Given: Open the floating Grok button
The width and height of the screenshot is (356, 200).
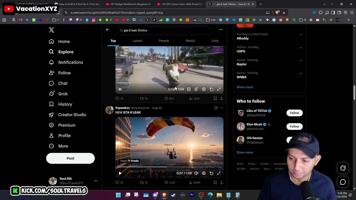Looking at the screenshot, I should click(343, 168).
